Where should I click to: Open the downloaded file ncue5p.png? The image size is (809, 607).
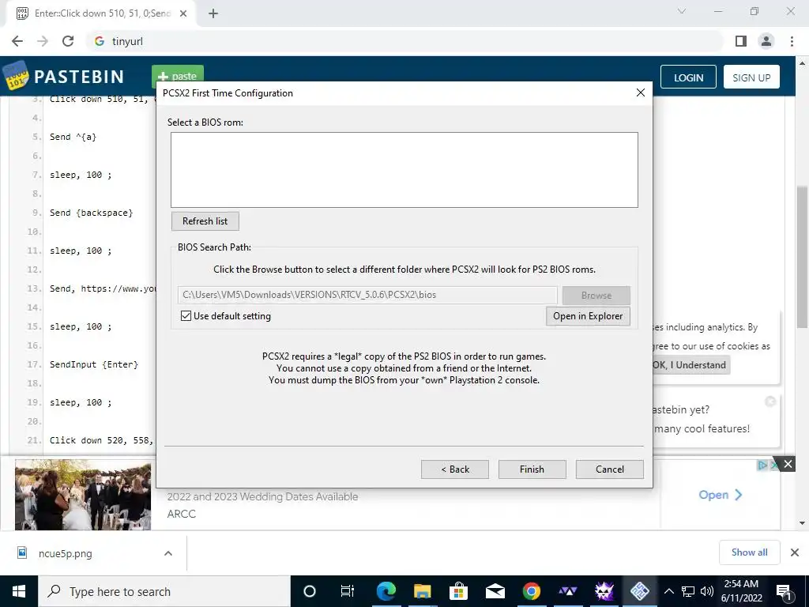tap(65, 553)
